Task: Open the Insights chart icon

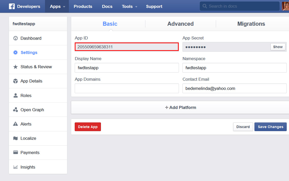Action: [16, 167]
